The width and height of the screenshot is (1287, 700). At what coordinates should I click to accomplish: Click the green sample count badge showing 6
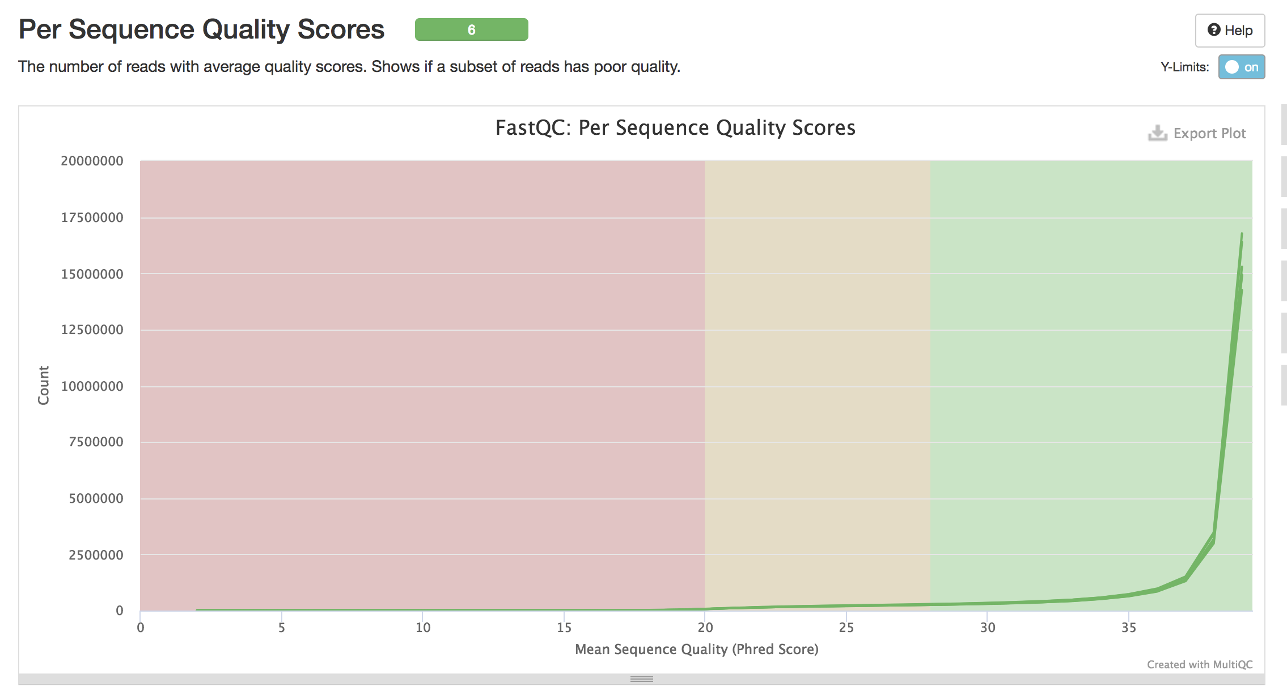tap(472, 31)
